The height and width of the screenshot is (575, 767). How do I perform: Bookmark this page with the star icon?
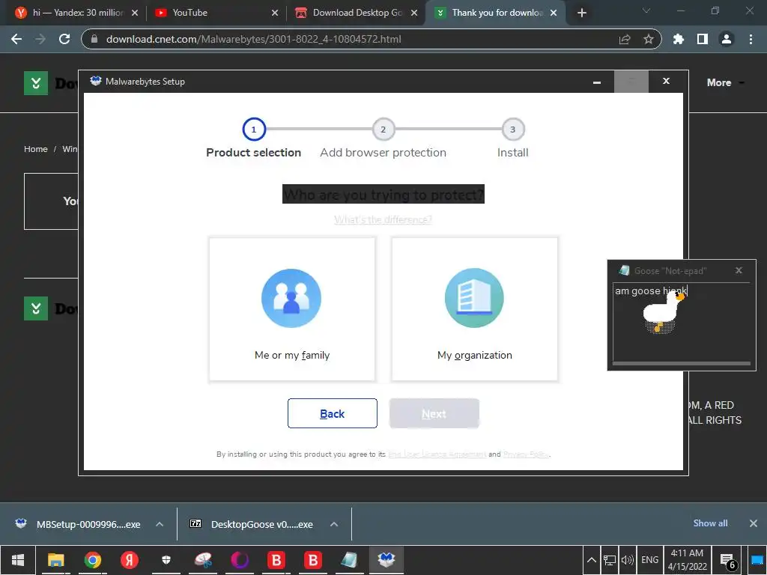click(x=649, y=39)
